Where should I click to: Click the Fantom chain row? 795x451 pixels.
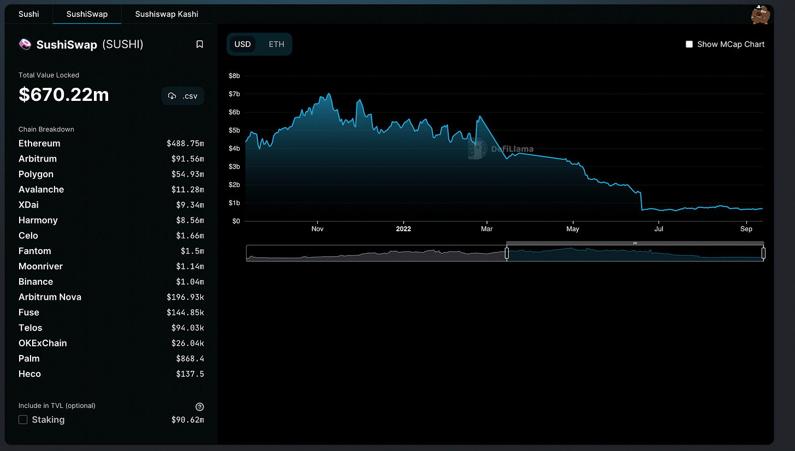pos(111,251)
